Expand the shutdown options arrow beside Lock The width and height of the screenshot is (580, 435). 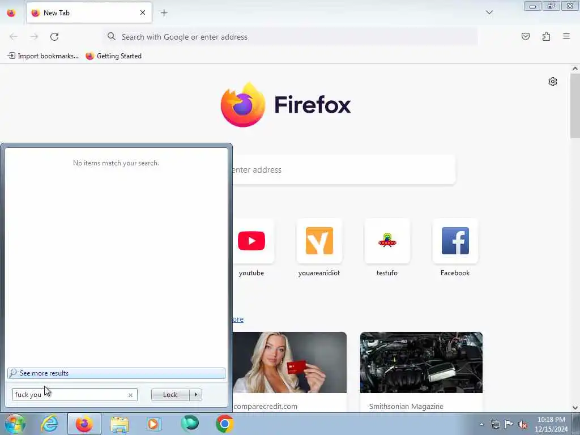click(x=195, y=395)
